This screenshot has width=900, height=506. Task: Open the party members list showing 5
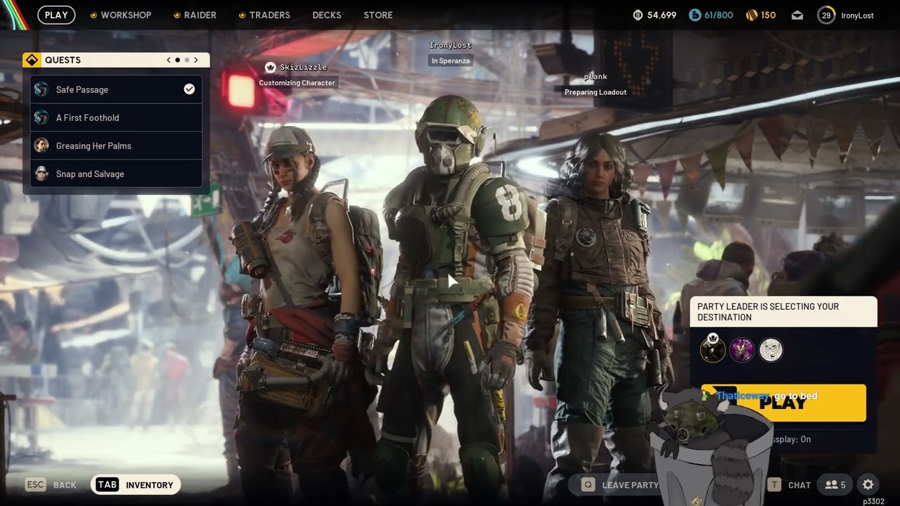835,485
